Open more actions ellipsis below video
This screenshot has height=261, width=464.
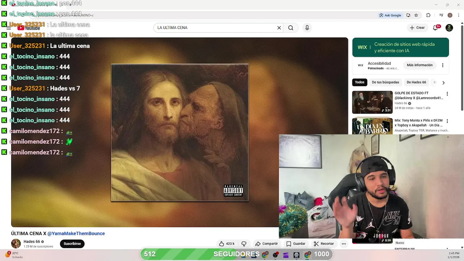point(344,244)
